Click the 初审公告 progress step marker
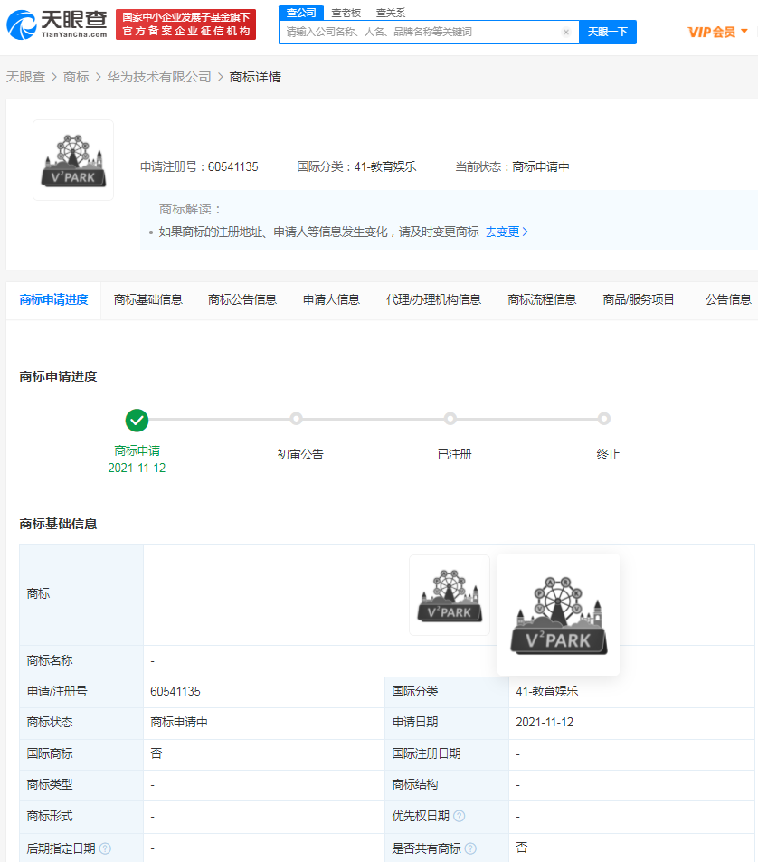This screenshot has width=758, height=862. coord(296,419)
